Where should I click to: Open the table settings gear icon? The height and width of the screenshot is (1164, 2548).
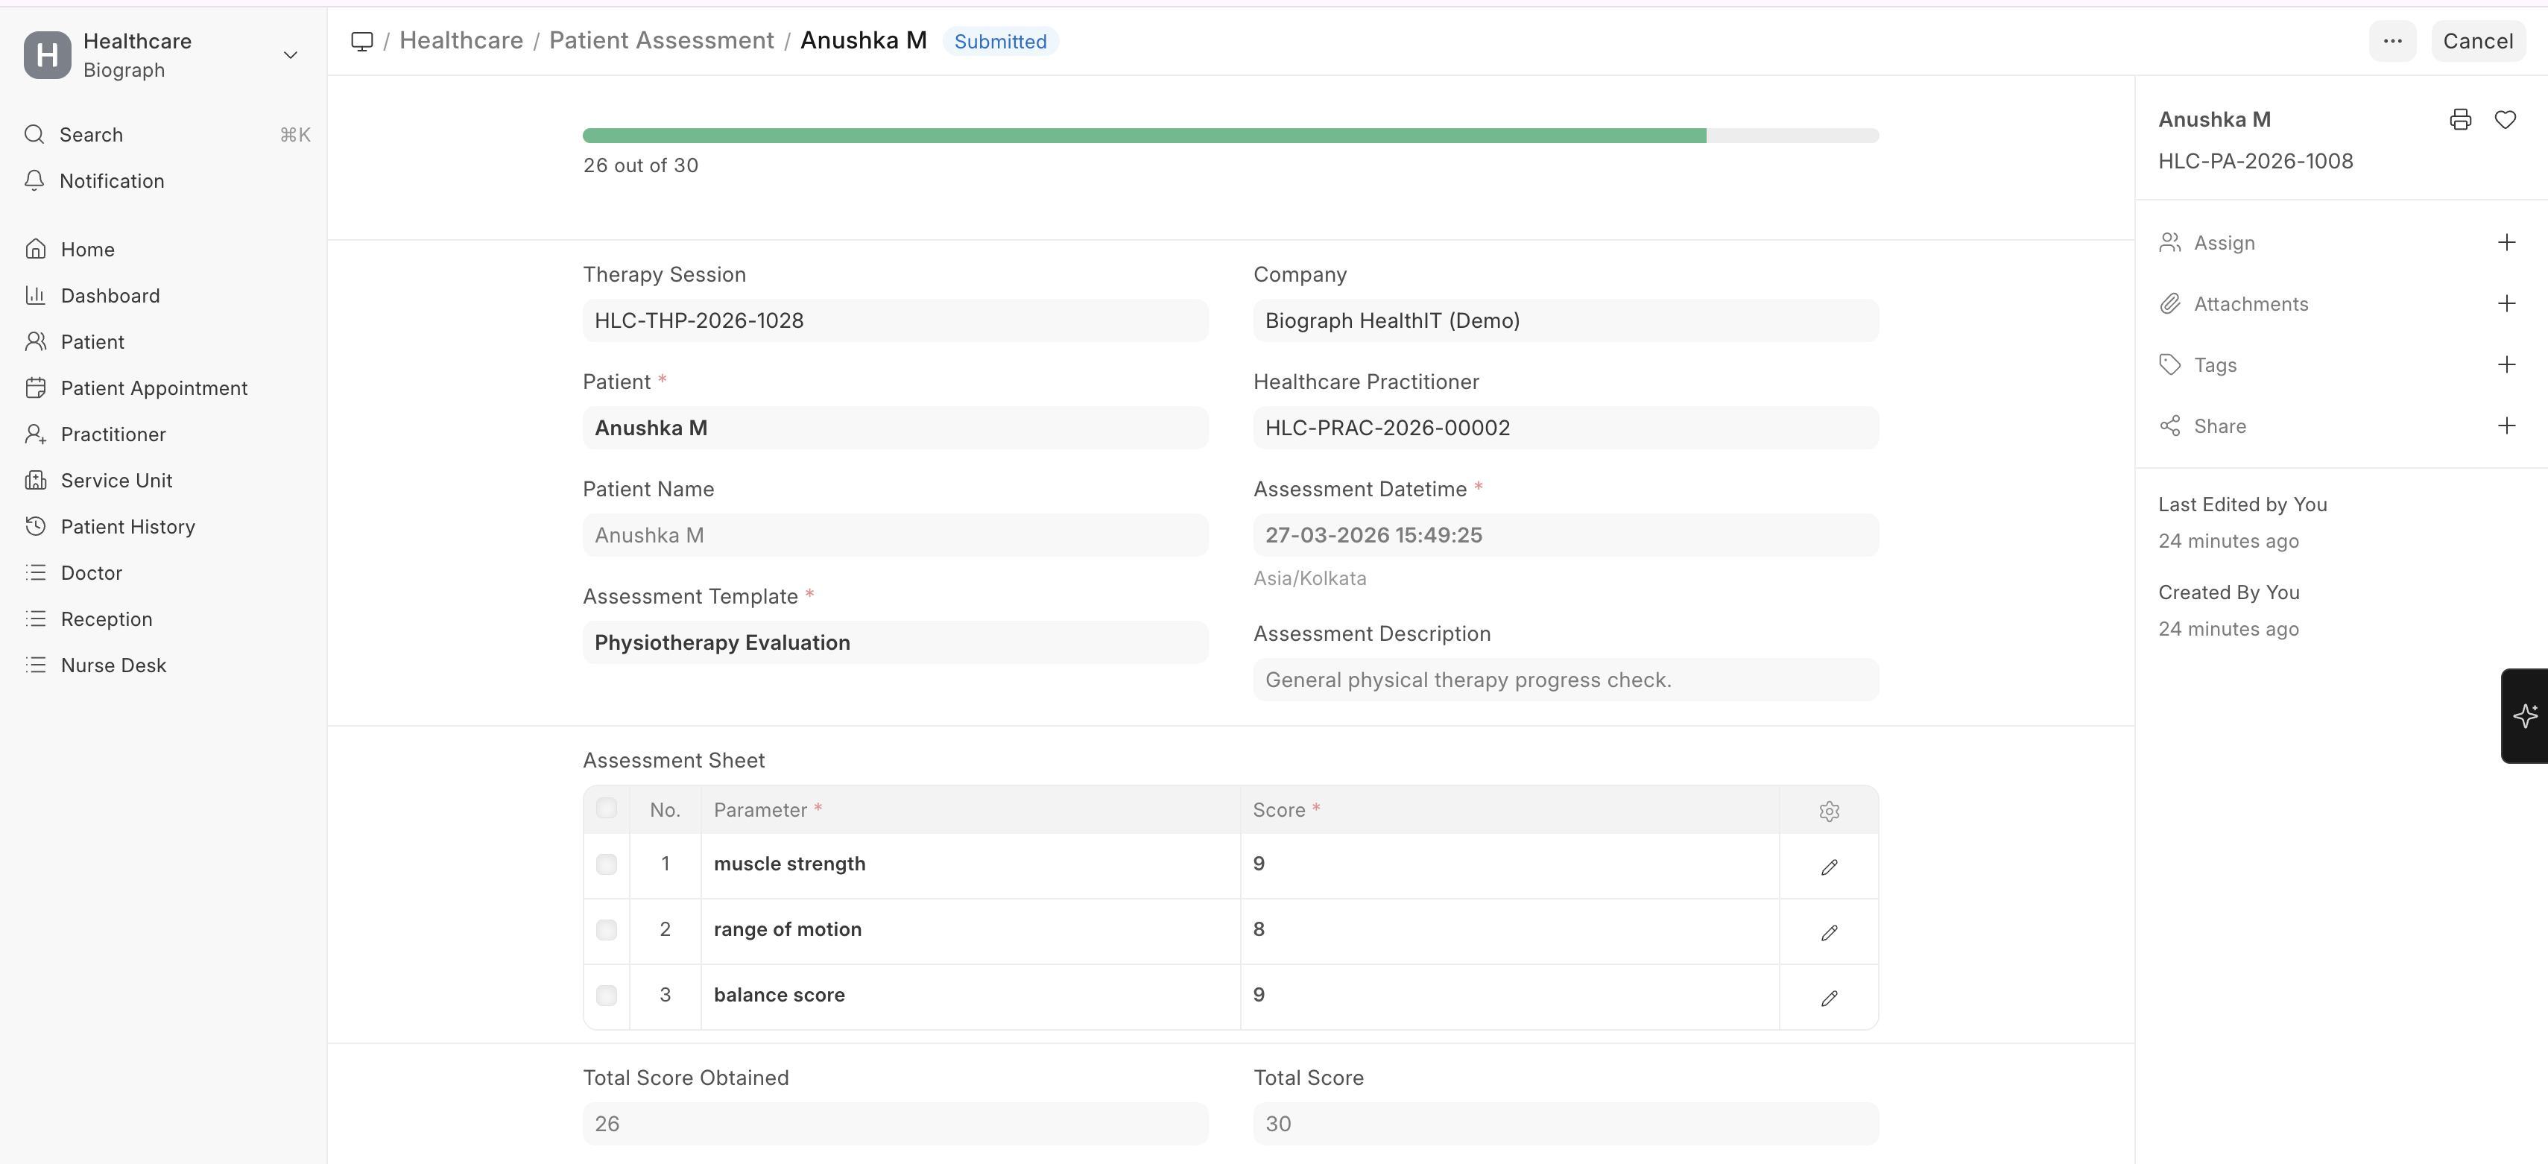click(1829, 811)
